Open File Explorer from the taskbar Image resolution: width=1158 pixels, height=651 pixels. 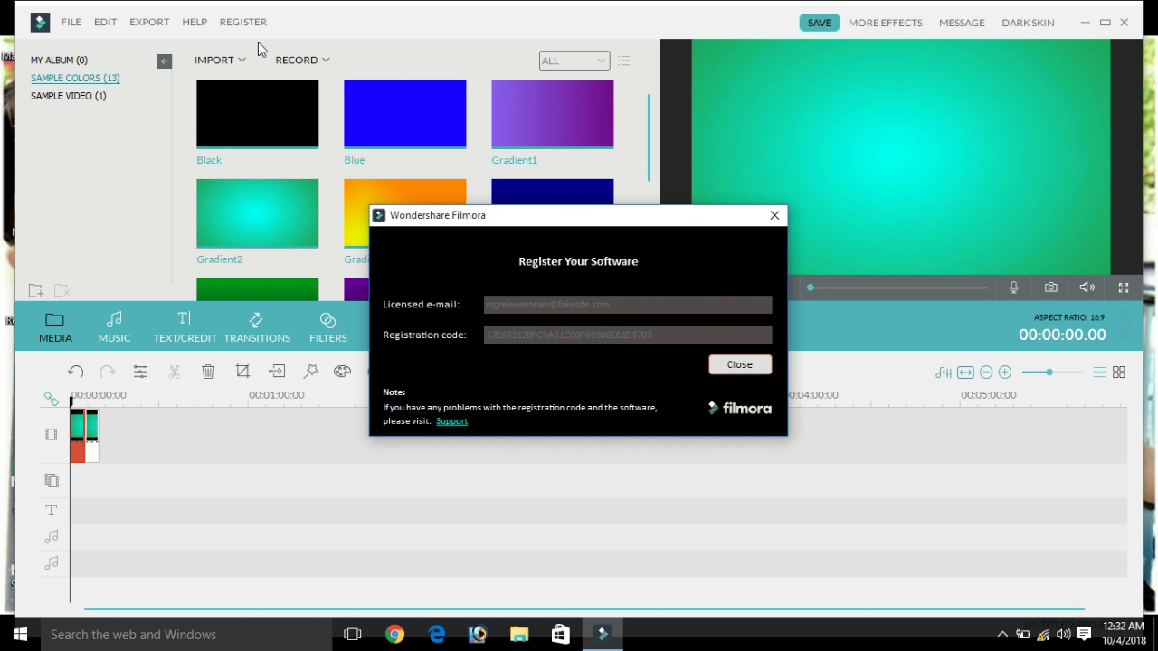[x=519, y=634]
